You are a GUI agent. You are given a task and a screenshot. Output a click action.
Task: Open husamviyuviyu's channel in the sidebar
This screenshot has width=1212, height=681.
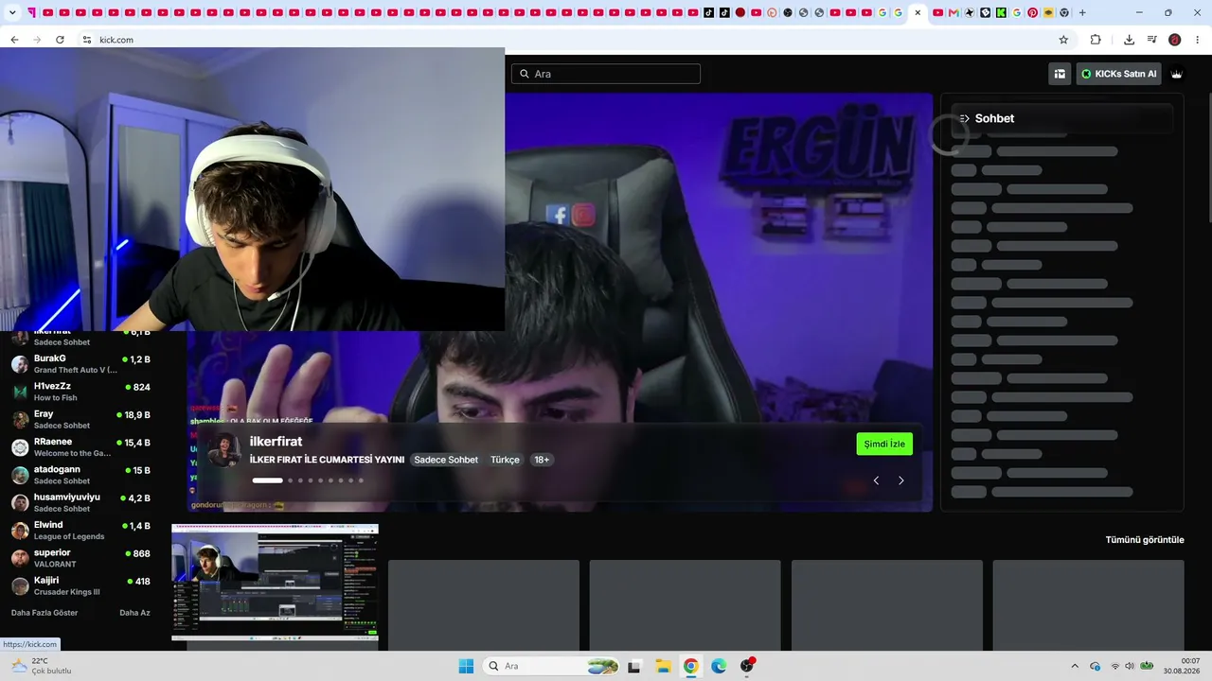point(80,503)
